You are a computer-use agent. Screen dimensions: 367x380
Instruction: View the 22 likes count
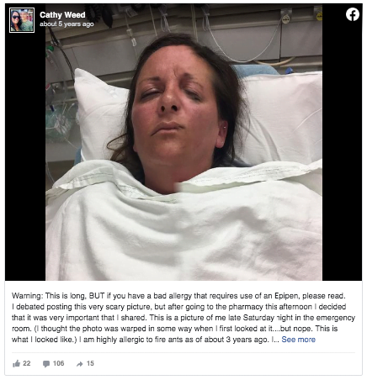click(x=27, y=363)
